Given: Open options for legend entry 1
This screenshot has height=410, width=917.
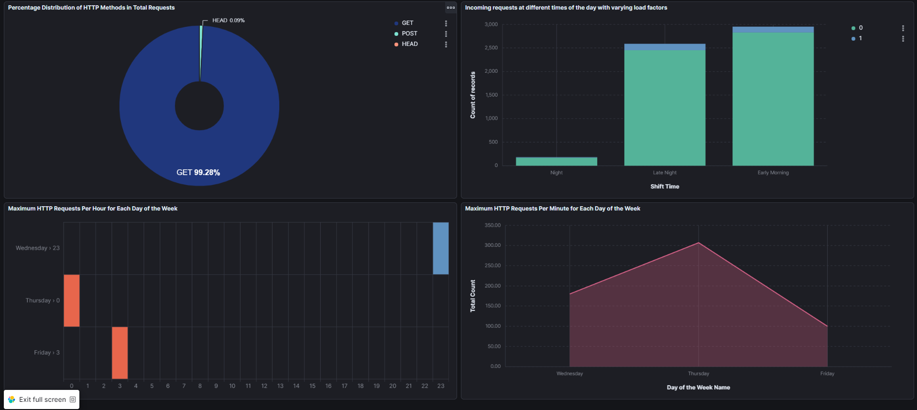Looking at the screenshot, I should pos(903,38).
